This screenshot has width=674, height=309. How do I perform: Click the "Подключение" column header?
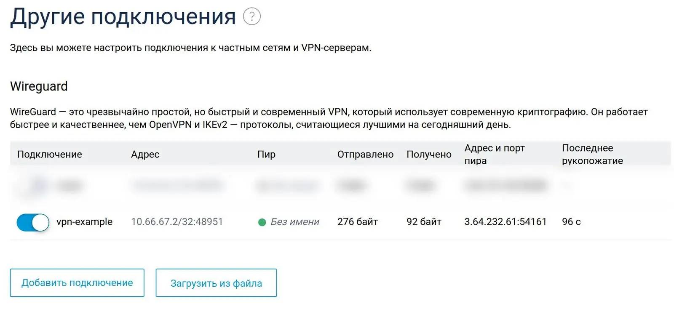tap(50, 154)
